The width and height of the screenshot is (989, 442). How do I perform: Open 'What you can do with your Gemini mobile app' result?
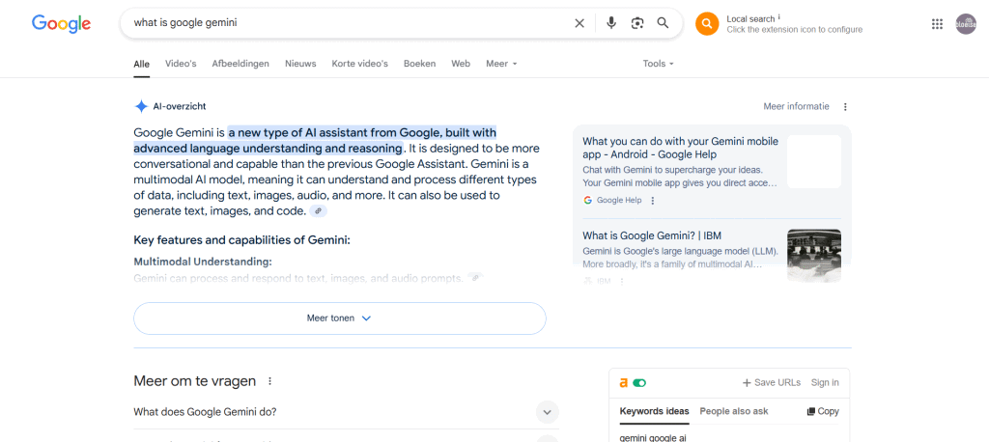[x=680, y=148]
